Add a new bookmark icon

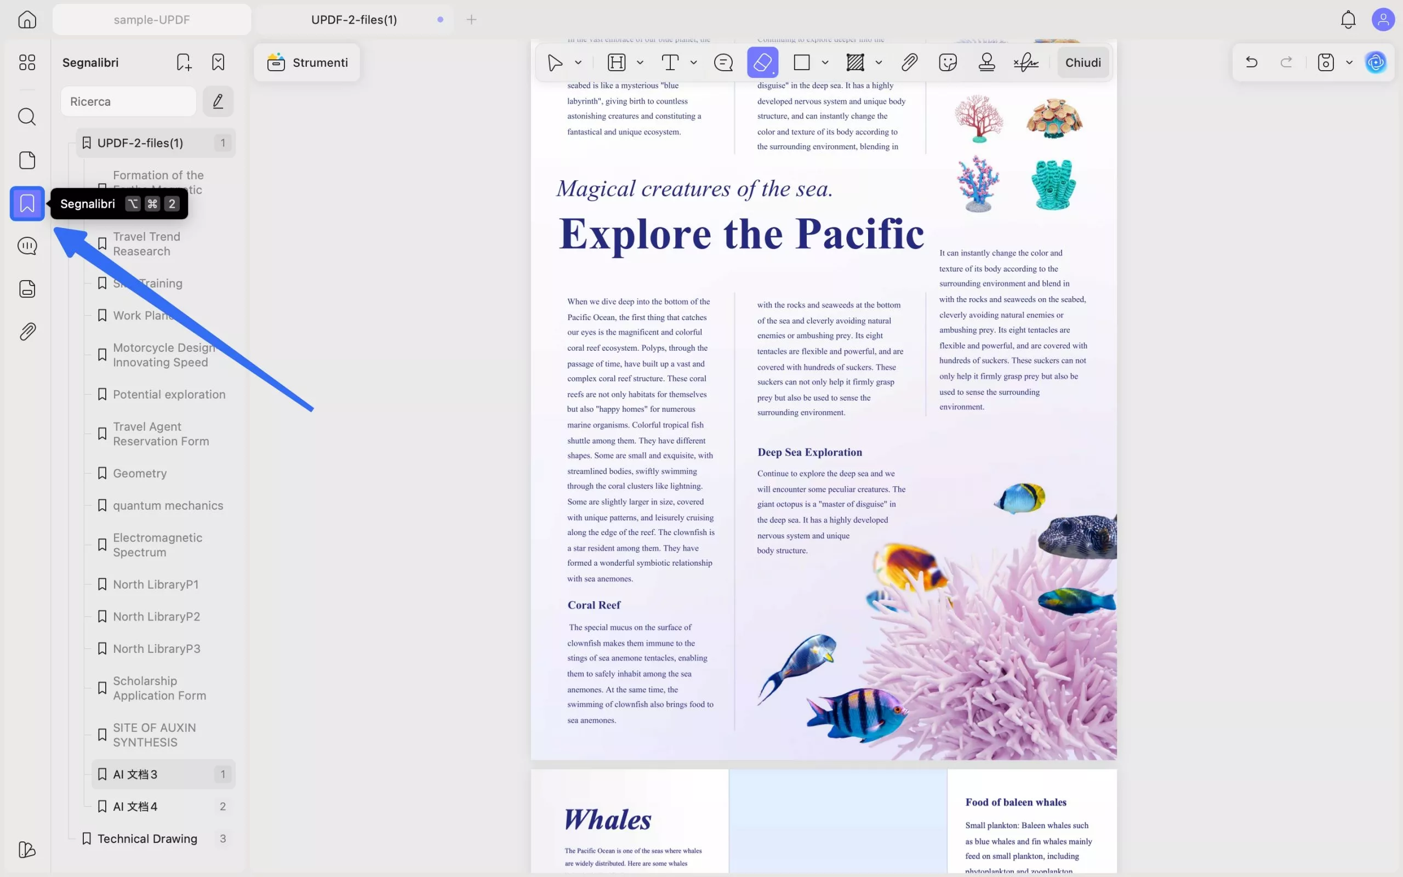(184, 62)
